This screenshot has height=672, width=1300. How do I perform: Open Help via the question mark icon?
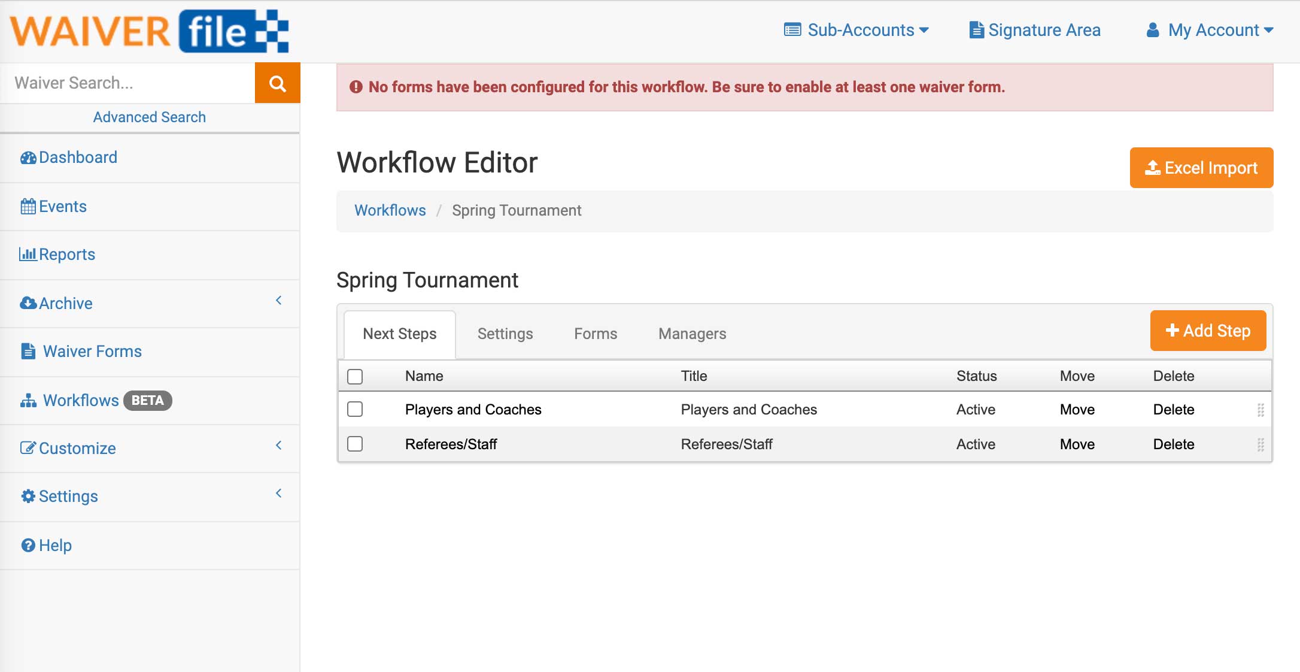(x=28, y=545)
